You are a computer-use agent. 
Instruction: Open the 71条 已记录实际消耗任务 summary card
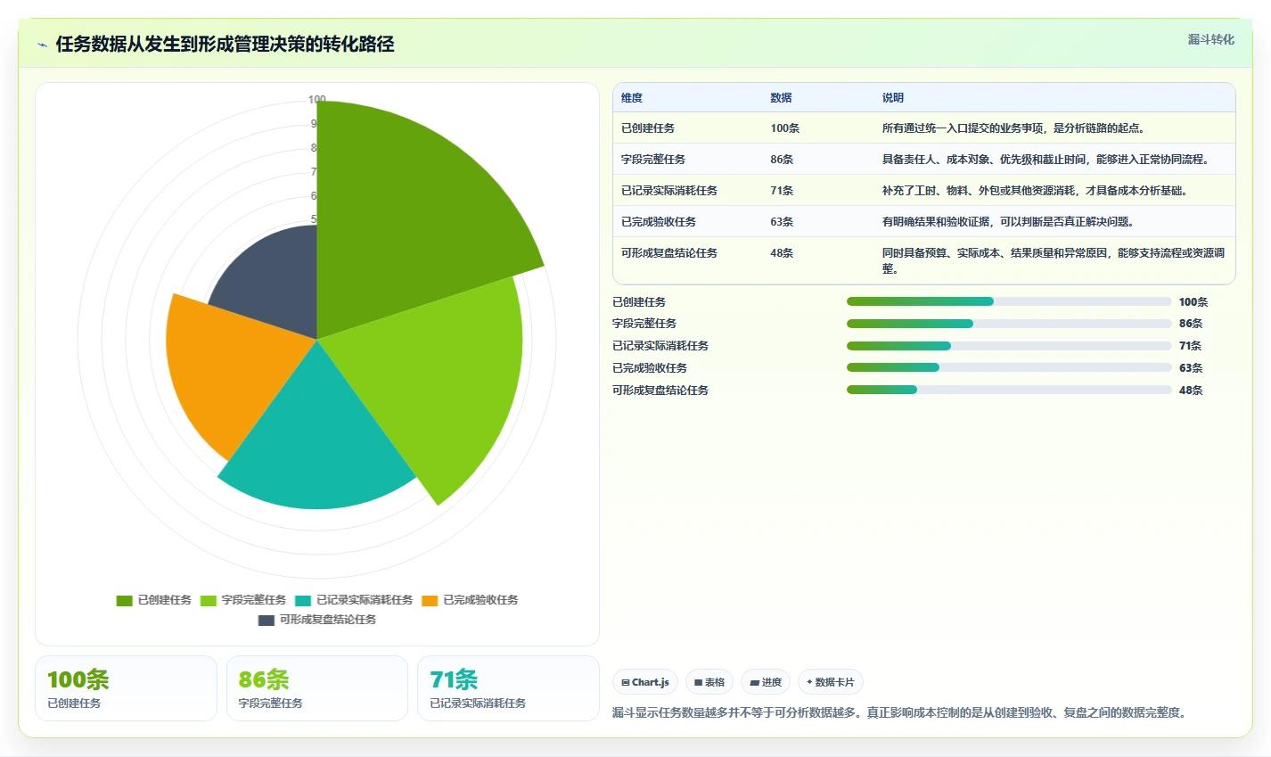pos(508,688)
